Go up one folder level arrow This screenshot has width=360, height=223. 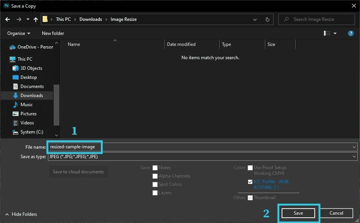(x=36, y=19)
